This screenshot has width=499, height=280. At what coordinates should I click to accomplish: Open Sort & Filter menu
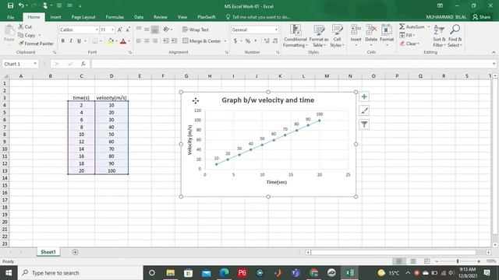point(439,36)
